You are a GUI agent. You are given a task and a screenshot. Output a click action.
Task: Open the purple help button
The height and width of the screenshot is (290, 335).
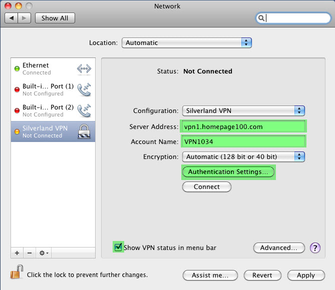[x=315, y=248]
